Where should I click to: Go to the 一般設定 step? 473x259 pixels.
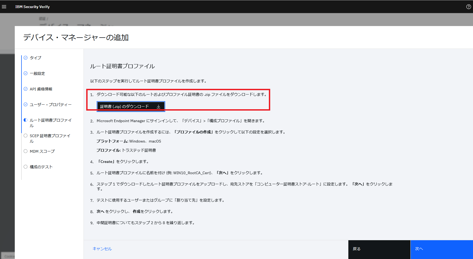pyautogui.click(x=37, y=73)
